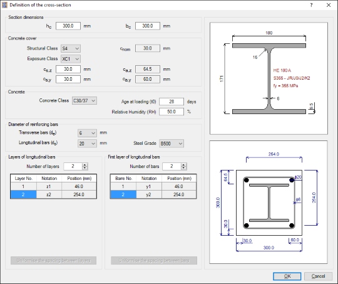Select bar row 1 in bars table
Screen dimensions: 338x284
click(123, 186)
